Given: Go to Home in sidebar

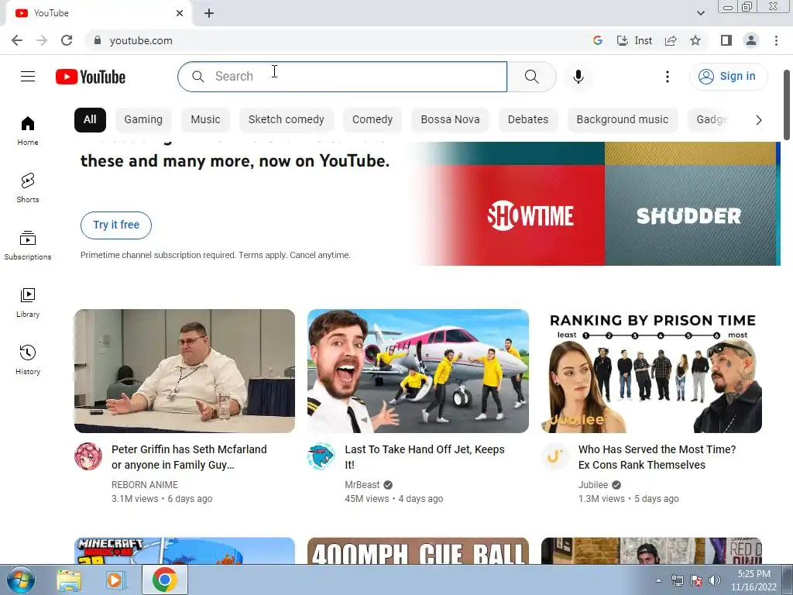Looking at the screenshot, I should (x=28, y=130).
